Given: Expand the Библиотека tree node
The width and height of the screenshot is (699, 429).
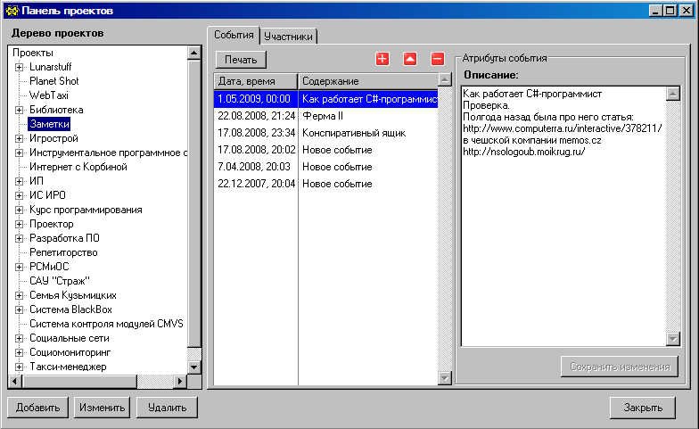Looking at the screenshot, I should (20, 110).
